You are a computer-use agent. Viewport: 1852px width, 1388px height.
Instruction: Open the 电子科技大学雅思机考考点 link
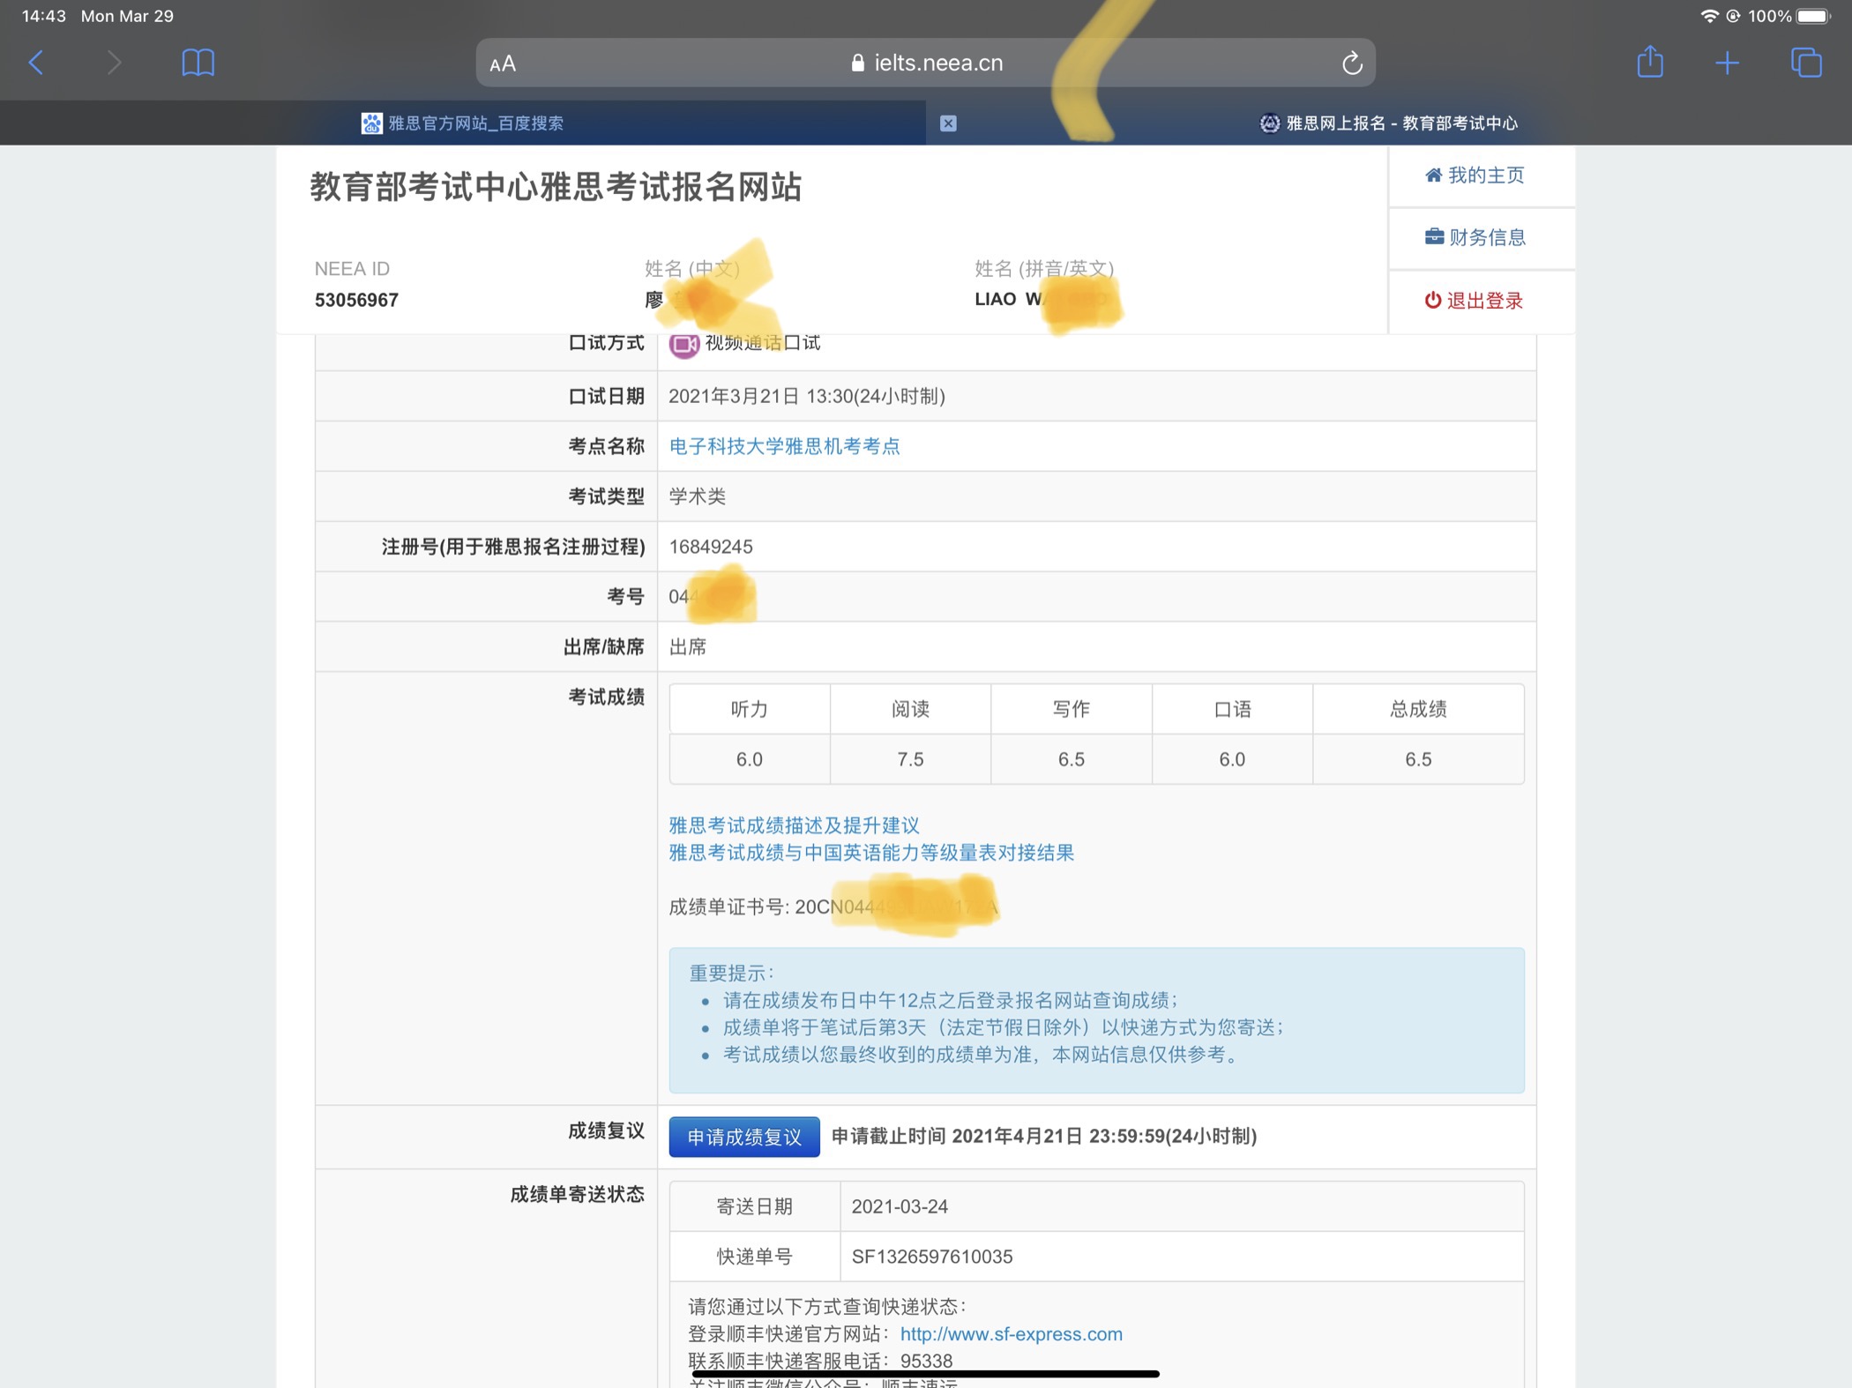click(x=784, y=446)
